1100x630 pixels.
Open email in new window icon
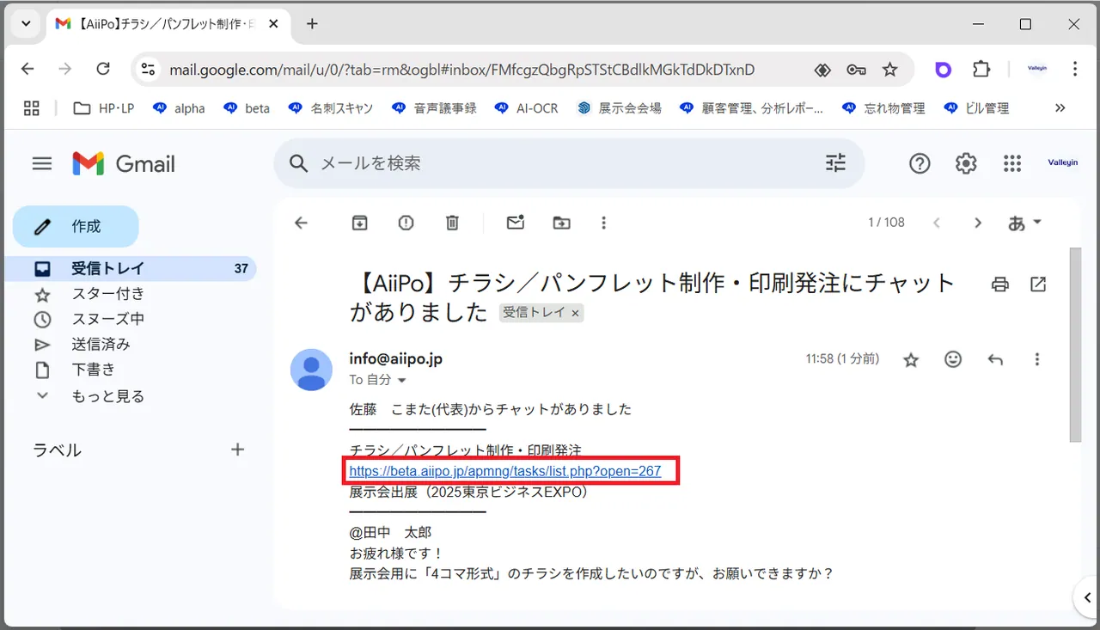1038,284
